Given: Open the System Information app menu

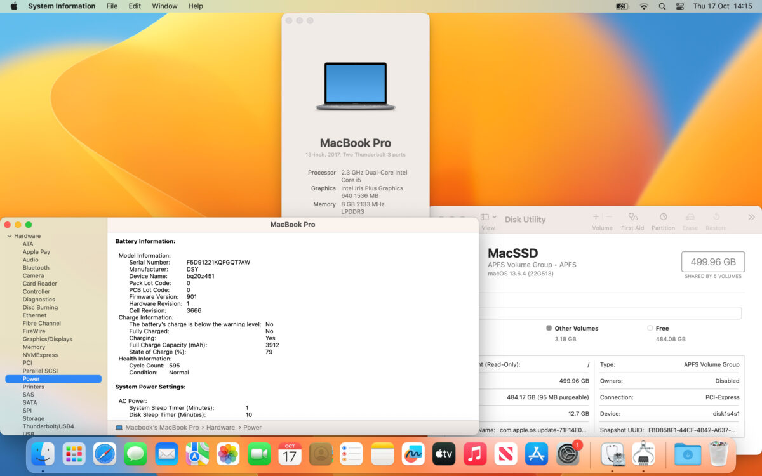Looking at the screenshot, I should click(62, 6).
